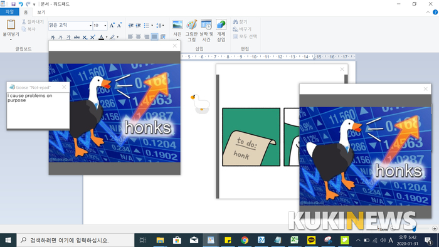The height and width of the screenshot is (247, 439).
Task: Open KakaoTalk from the taskbar
Action: [311, 240]
